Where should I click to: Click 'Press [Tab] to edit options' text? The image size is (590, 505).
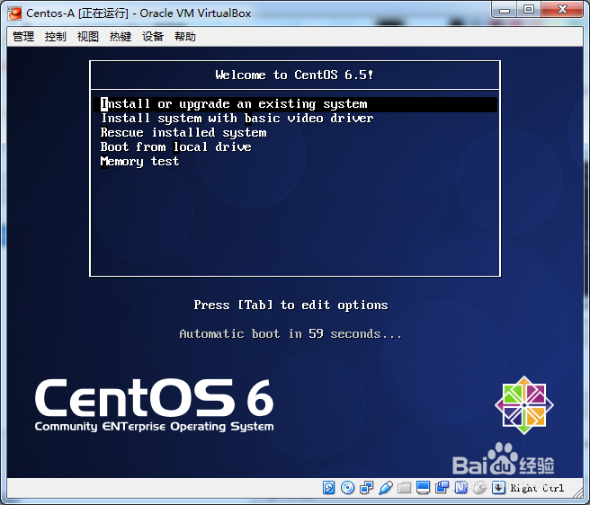291,305
